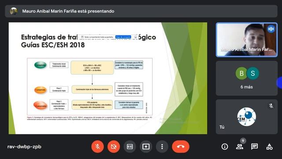Open the three-dot more options menu
The image size is (282, 159).
tap(162, 147)
